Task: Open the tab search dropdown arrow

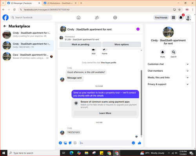Action: (3, 3)
